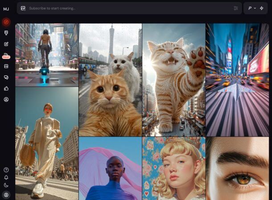Open the Chat speech bubbles icon
This screenshot has width=272, height=200.
coord(6,78)
